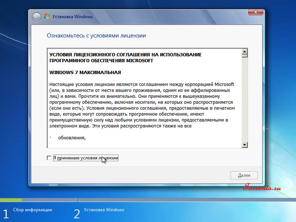
Task: Click the license scrollbar thumb
Action: click(x=245, y=56)
